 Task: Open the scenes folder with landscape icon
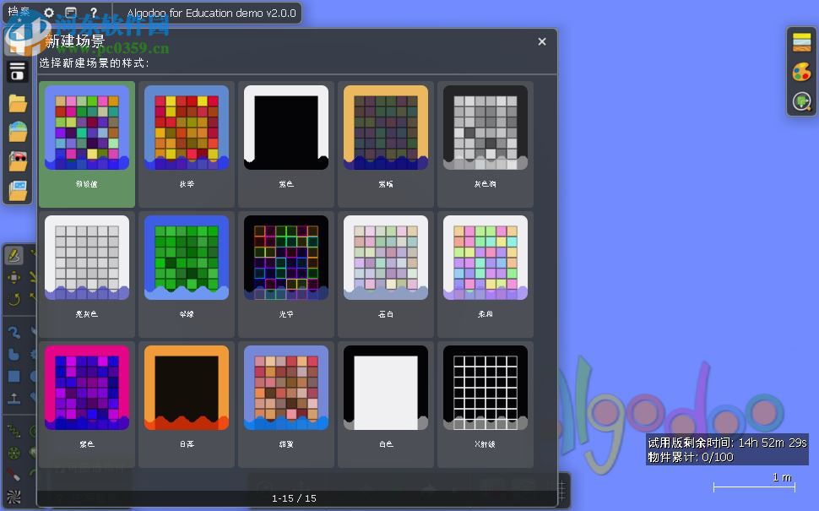tap(18, 132)
